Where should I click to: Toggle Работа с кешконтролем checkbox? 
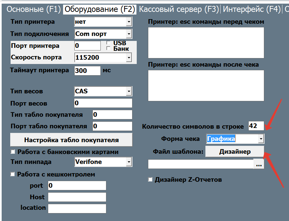point(13,174)
